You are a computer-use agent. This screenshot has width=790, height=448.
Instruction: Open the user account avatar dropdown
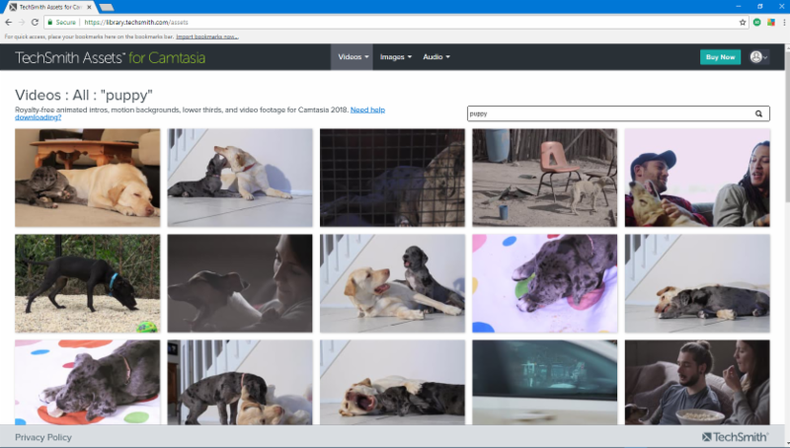(x=758, y=57)
